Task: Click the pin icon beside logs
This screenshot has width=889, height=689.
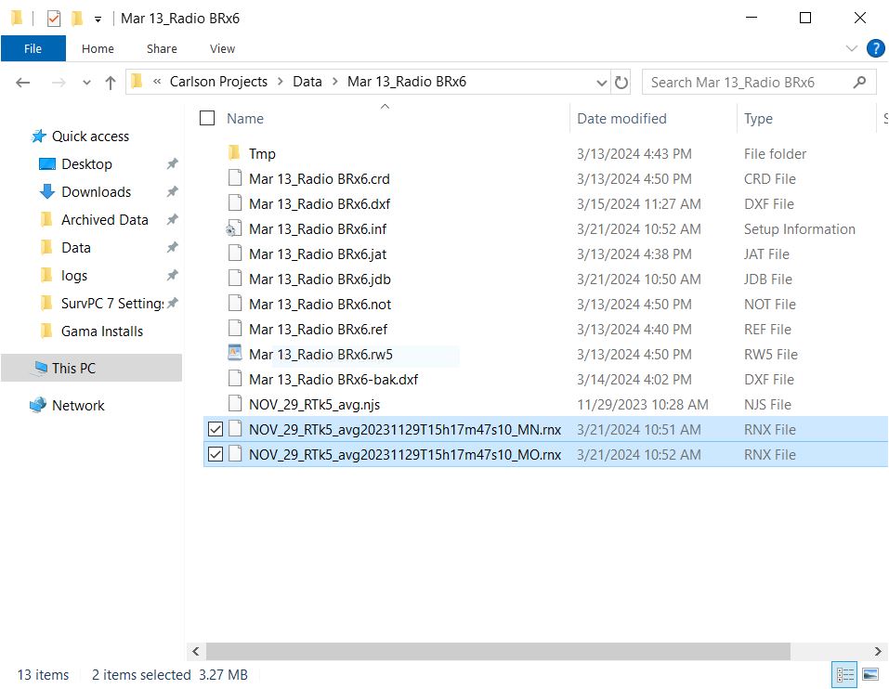Action: [x=173, y=276]
